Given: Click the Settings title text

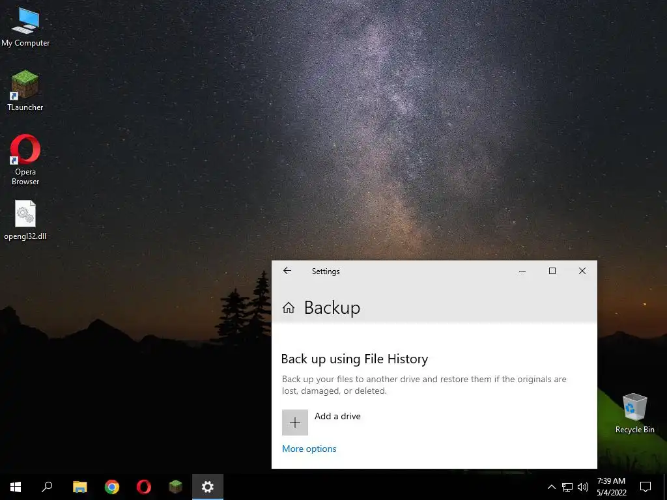Looking at the screenshot, I should click(x=326, y=271).
